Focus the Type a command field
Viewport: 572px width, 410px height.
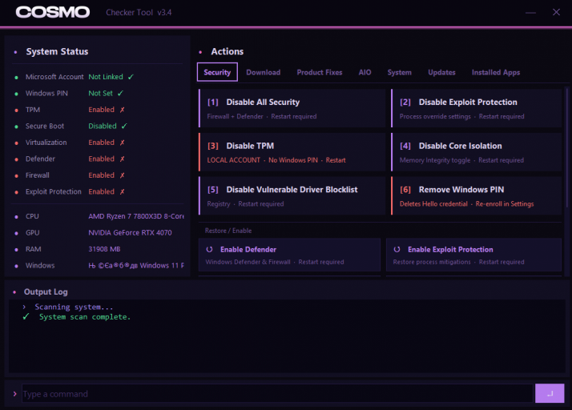(278, 394)
